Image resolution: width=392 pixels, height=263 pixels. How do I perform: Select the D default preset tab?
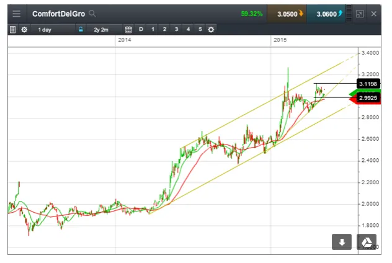point(141,29)
